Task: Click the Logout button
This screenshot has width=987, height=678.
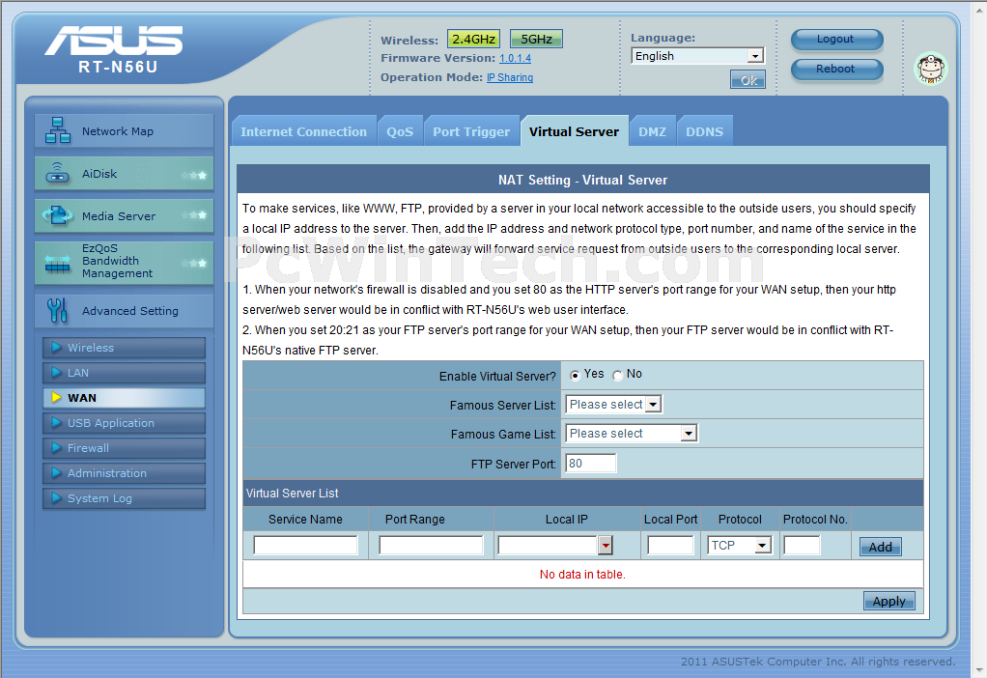Action: coord(836,39)
